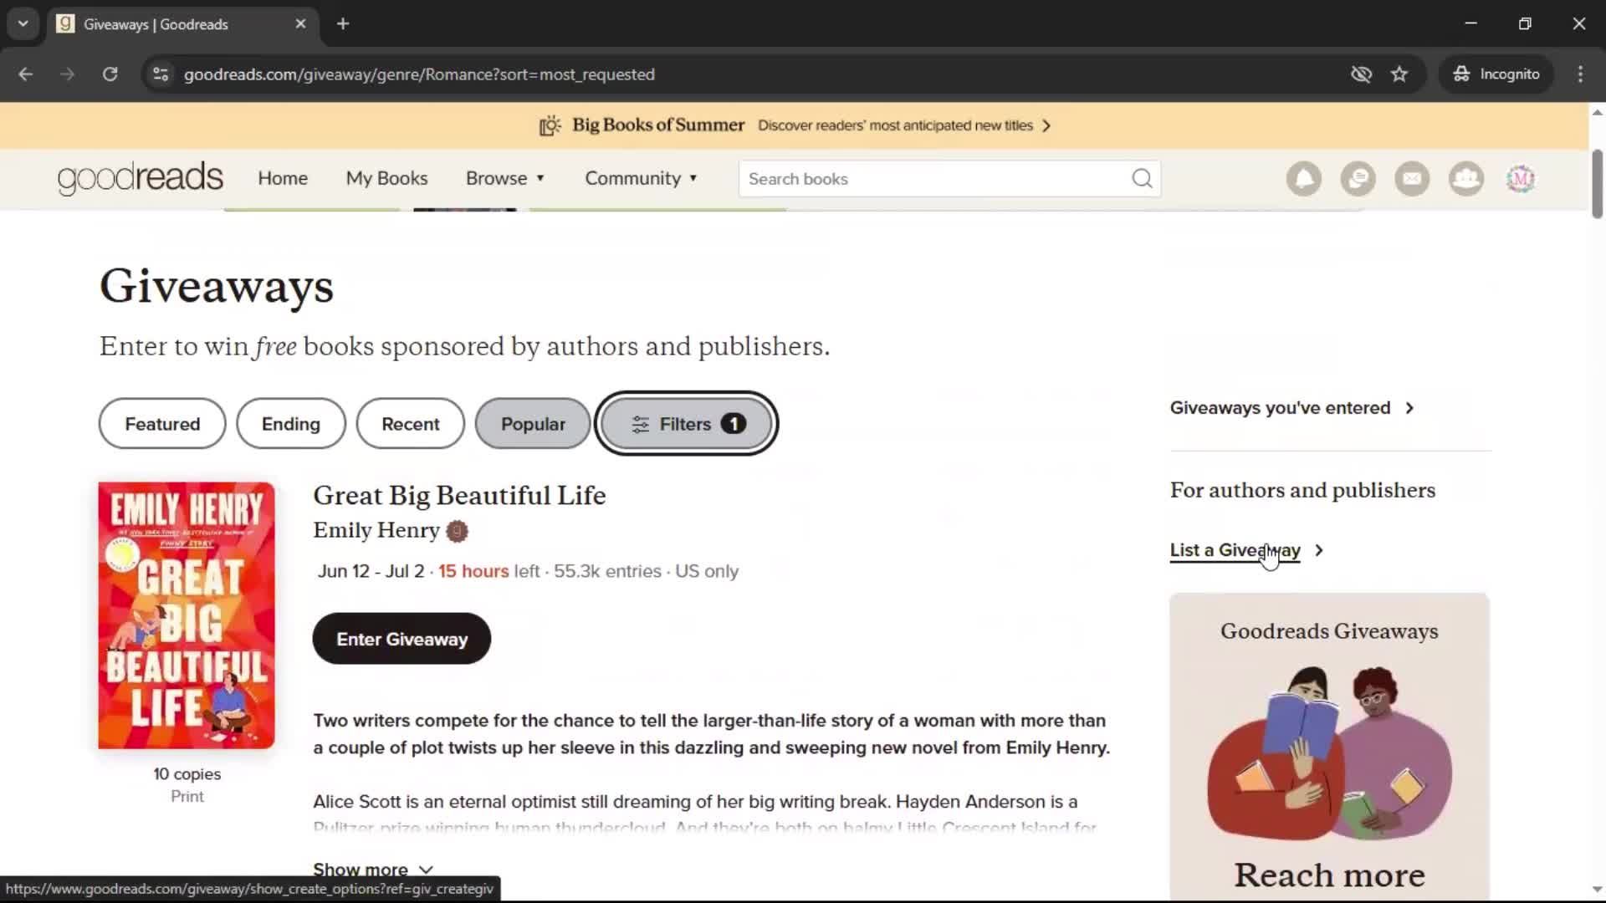The height and width of the screenshot is (903, 1606).
Task: Open the messages envelope icon
Action: tap(1412, 179)
